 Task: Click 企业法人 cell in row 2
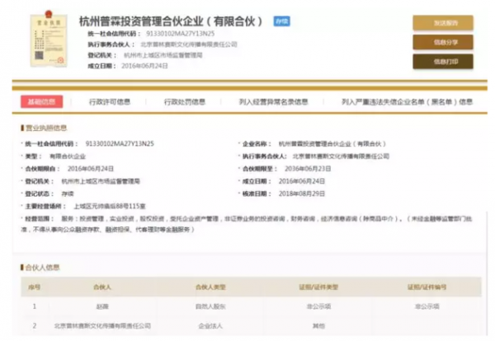tap(210, 325)
